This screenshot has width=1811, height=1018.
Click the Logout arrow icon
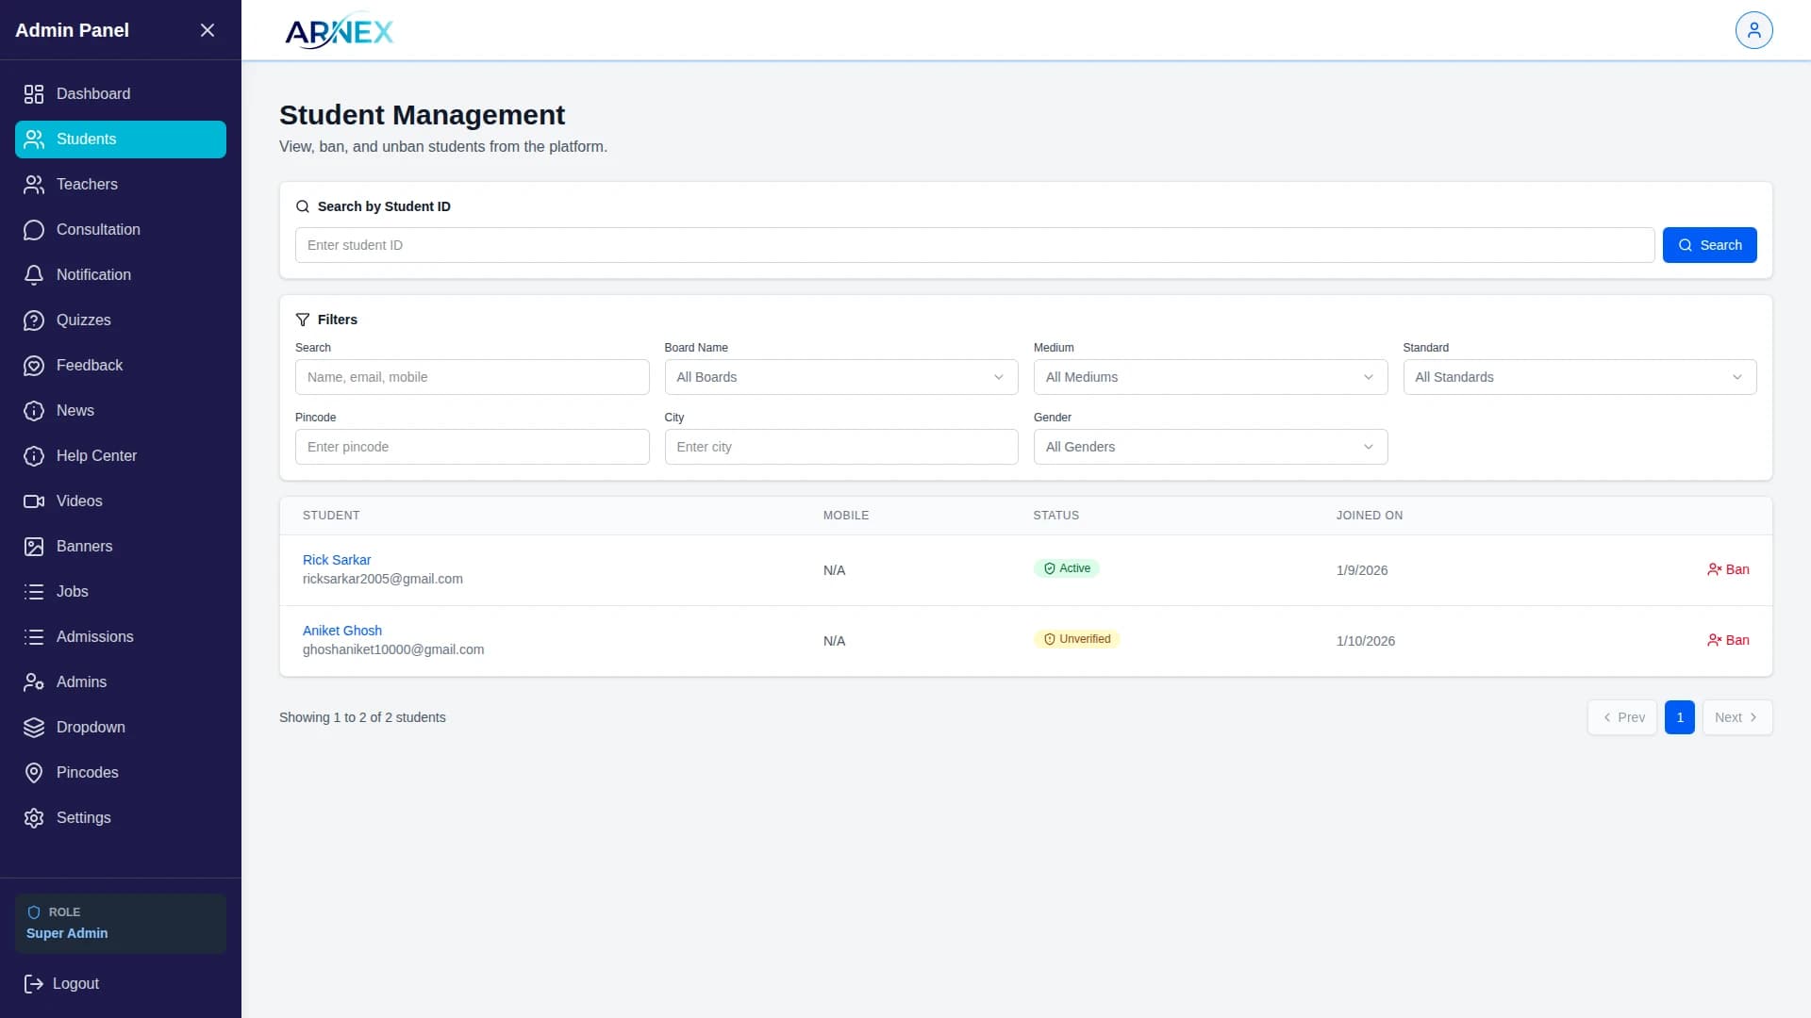tap(34, 984)
